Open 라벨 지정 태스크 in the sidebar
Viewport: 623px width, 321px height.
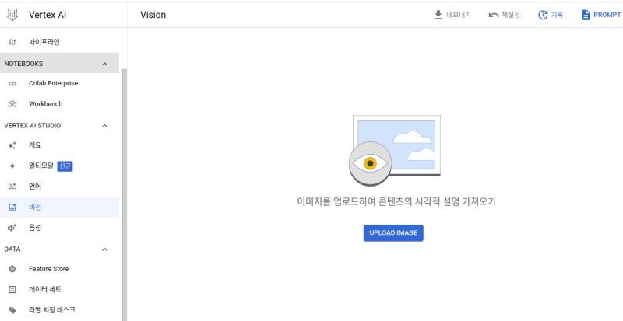60,310
